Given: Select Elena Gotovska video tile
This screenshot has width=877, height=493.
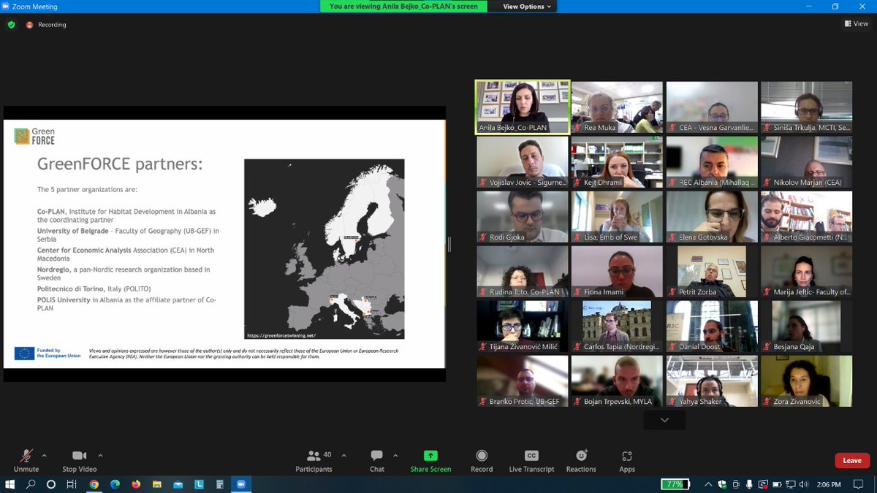Looking at the screenshot, I should [x=712, y=216].
